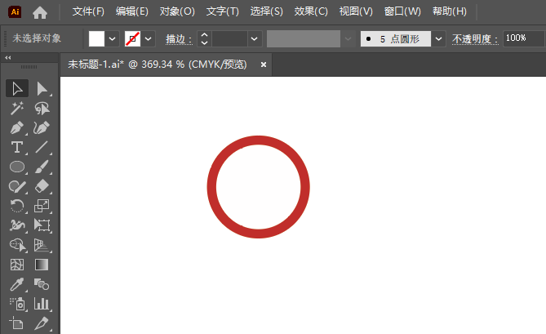The width and height of the screenshot is (546, 334).
Task: Open the 描边 stroke panel link
Action: (x=179, y=39)
